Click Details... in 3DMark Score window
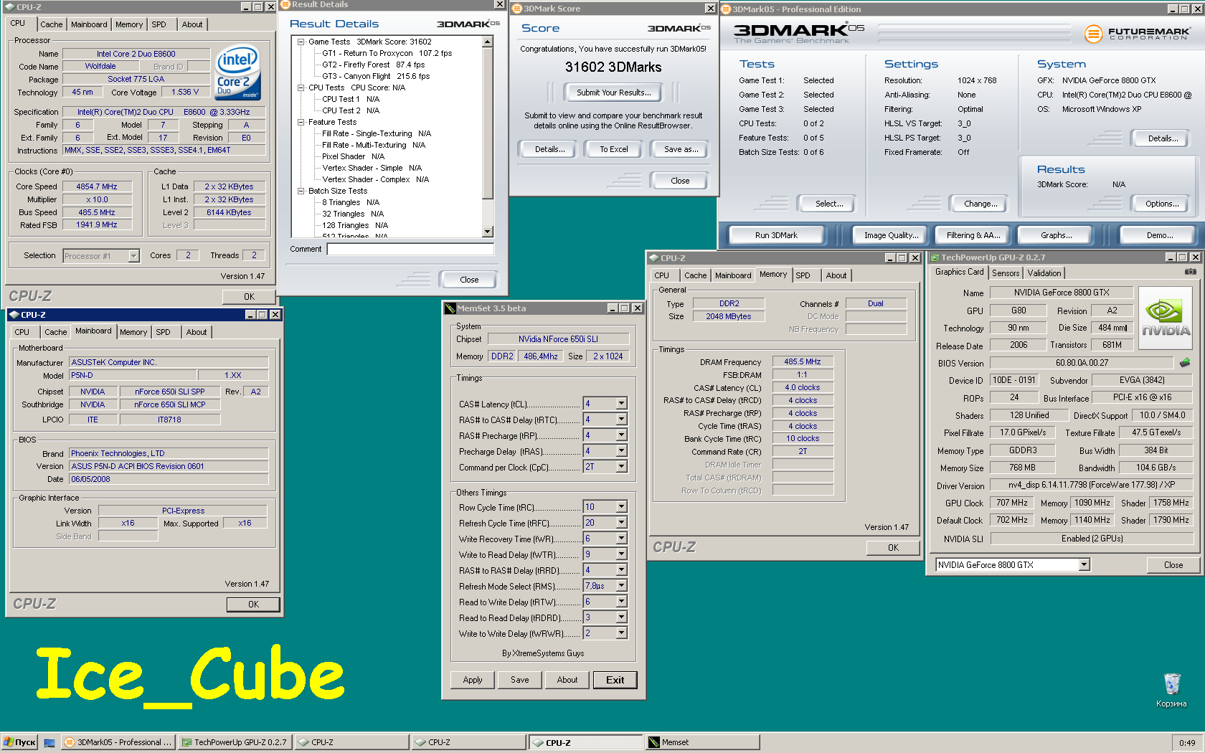 [x=550, y=149]
